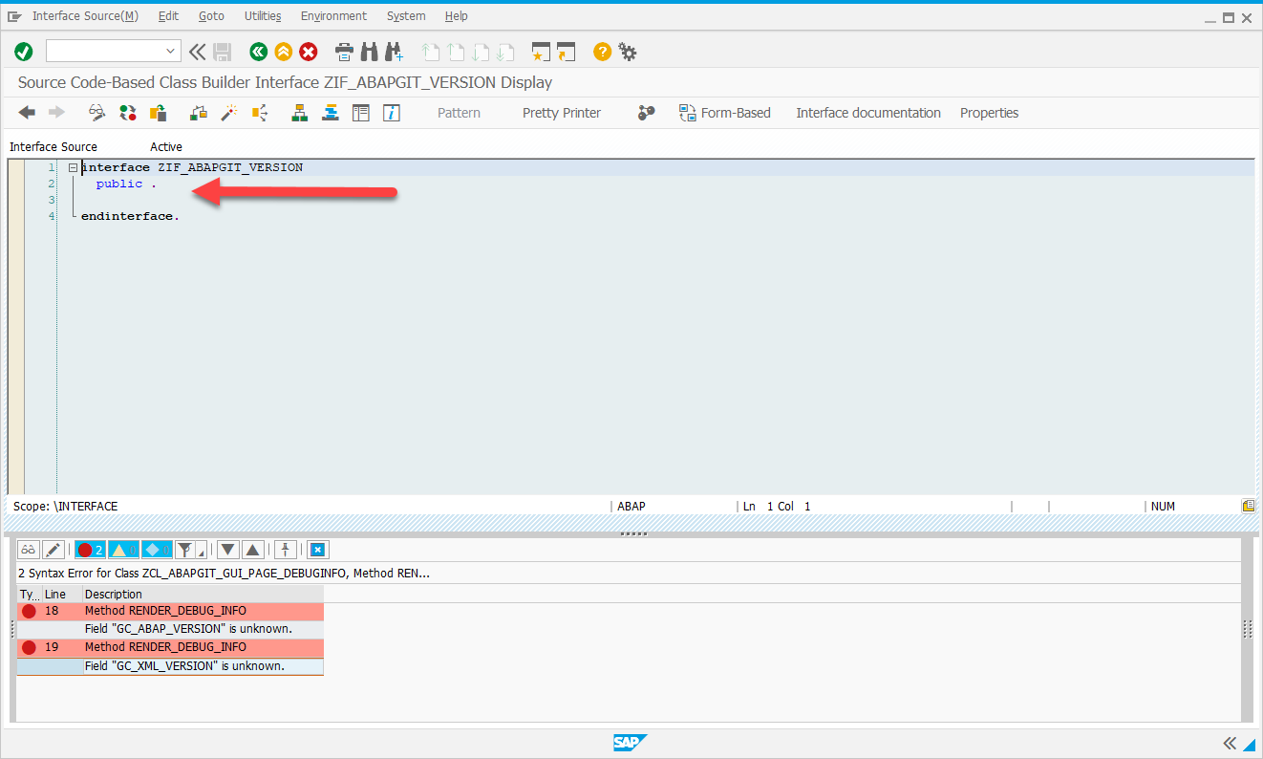Image resolution: width=1263 pixels, height=759 pixels.
Task: Toggle the blue Information filter showing 0
Action: pos(157,550)
